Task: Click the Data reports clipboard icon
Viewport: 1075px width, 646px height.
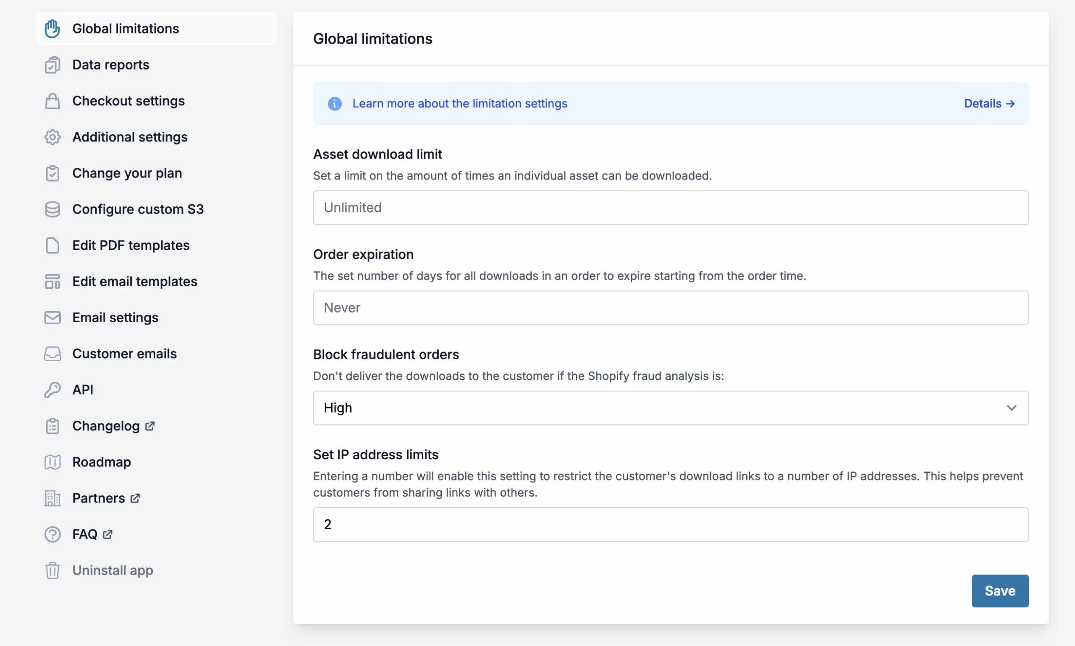Action: click(x=52, y=65)
